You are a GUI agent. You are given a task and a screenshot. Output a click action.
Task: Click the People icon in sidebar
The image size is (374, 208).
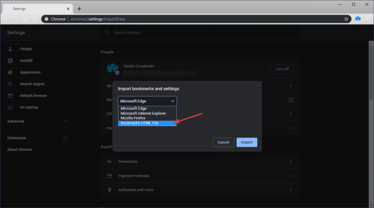(10, 49)
